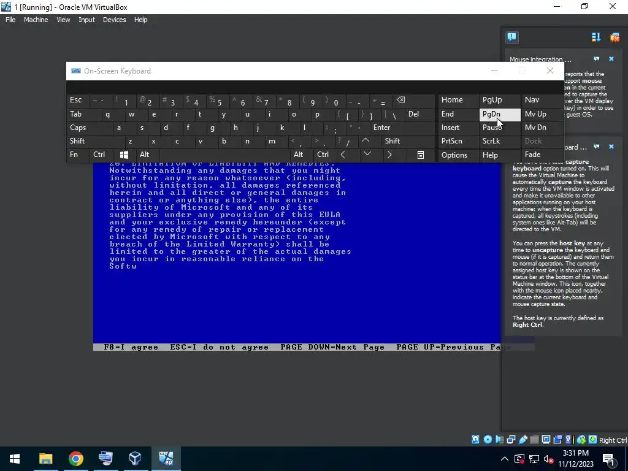The width and height of the screenshot is (628, 471).
Task: Click the Del key
Action: click(x=419, y=114)
